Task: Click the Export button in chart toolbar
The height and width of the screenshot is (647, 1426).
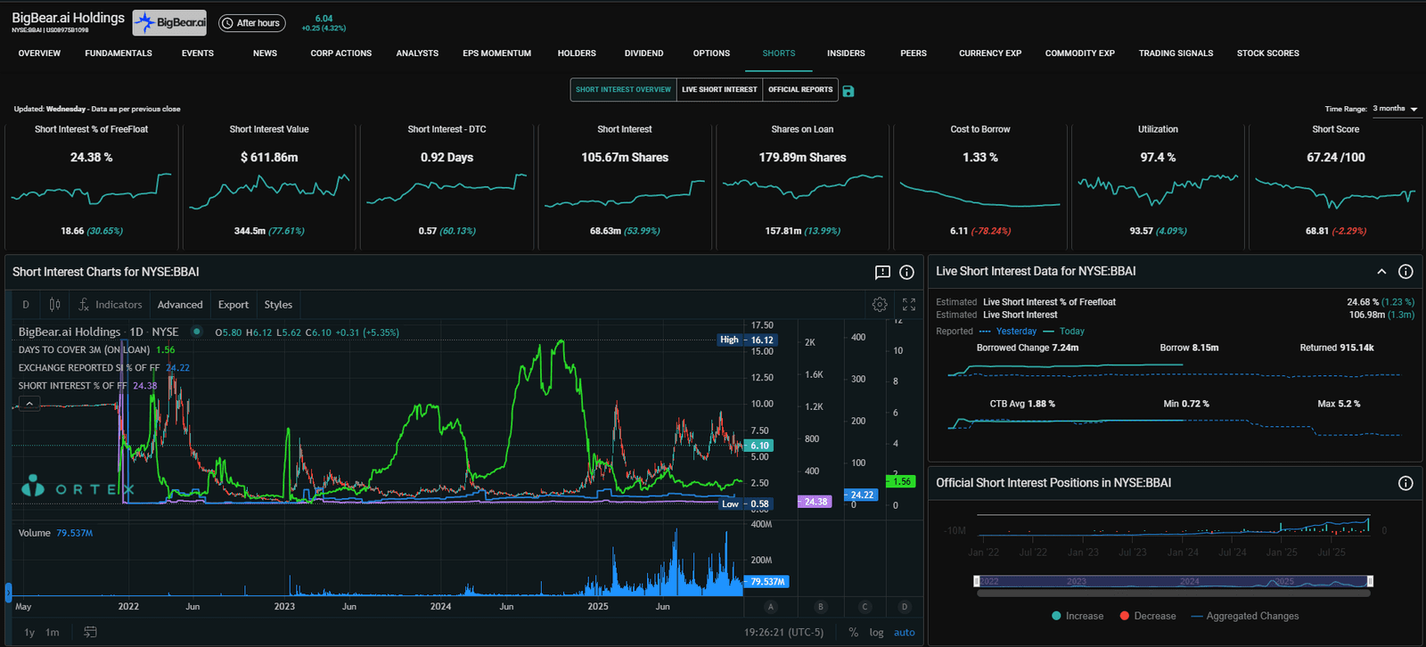Action: (234, 305)
